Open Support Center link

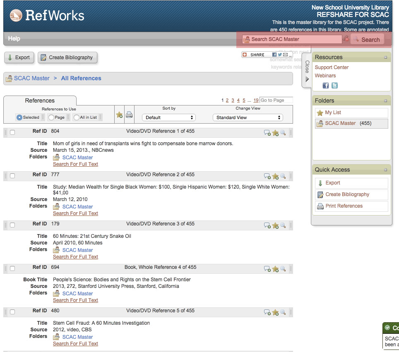tap(332, 67)
